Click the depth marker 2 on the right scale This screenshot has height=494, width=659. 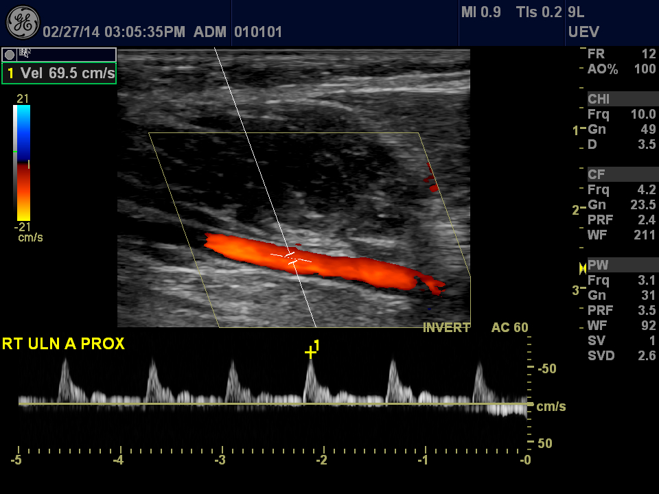pos(576,210)
